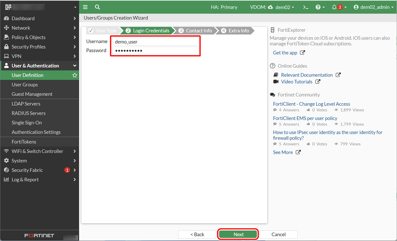This screenshot has height=241, width=397.
Task: Click the System gear icon
Action: pyautogui.click(x=6, y=161)
